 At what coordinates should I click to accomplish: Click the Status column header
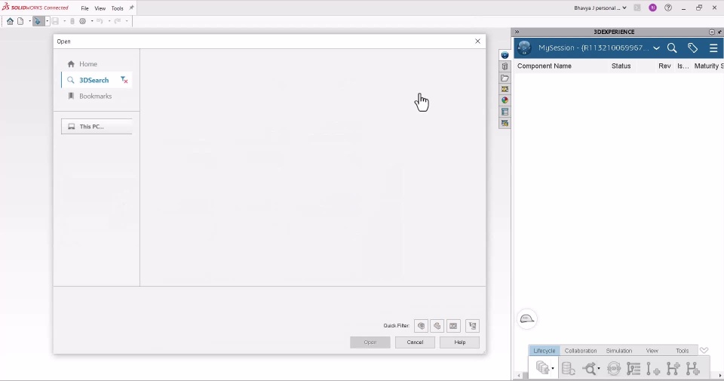tap(621, 66)
